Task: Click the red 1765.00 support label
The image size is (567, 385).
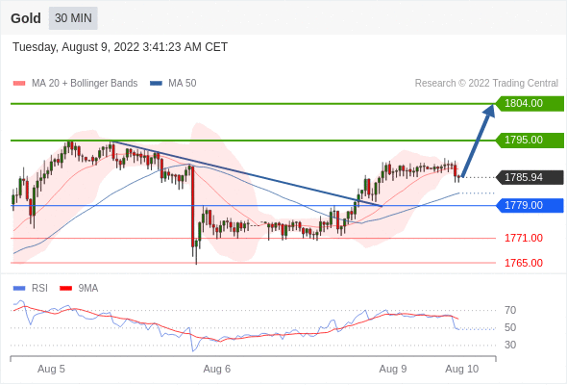Action: click(524, 263)
